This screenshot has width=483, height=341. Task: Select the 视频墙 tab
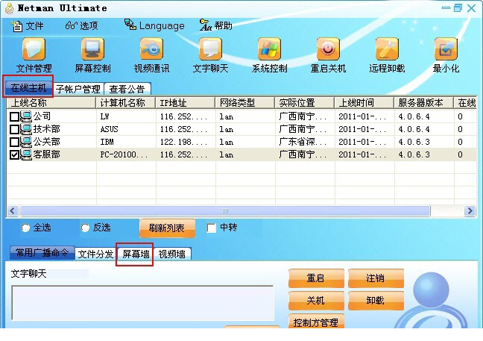tap(172, 254)
